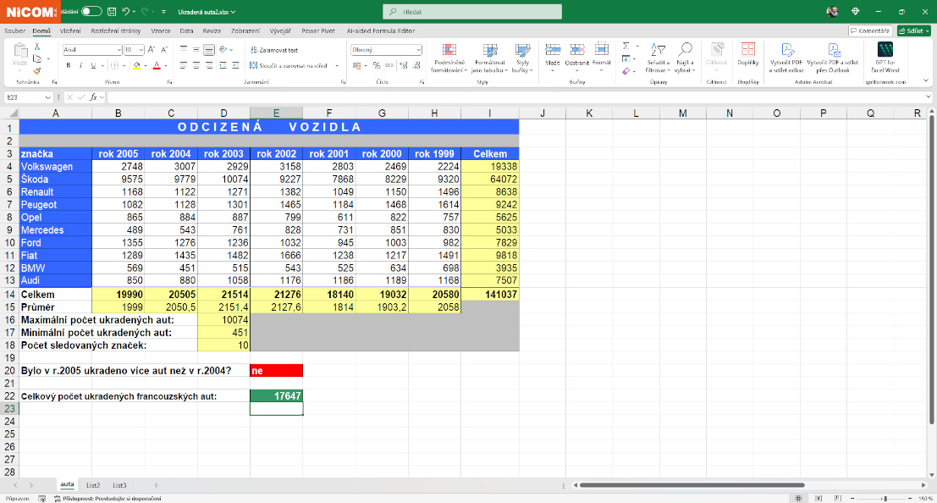Viewport: 937px width, 503px height.
Task: Toggle bottom vertical alignment button
Action: [209, 50]
